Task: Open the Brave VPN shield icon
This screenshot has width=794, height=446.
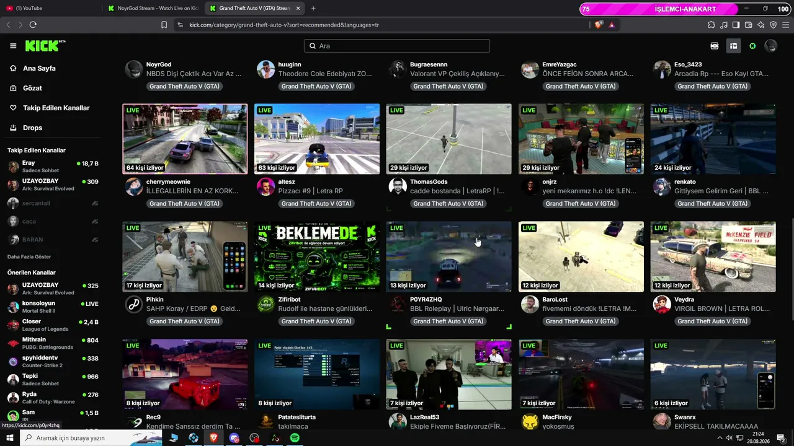Action: coord(774,25)
